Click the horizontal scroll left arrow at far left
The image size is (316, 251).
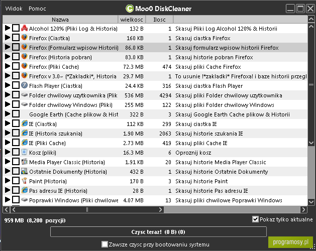tap(6, 210)
